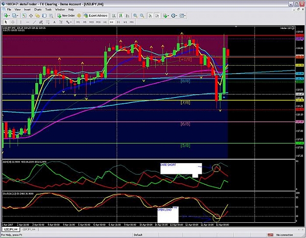
Task: Click the New Order button
Action: (x=66, y=16)
